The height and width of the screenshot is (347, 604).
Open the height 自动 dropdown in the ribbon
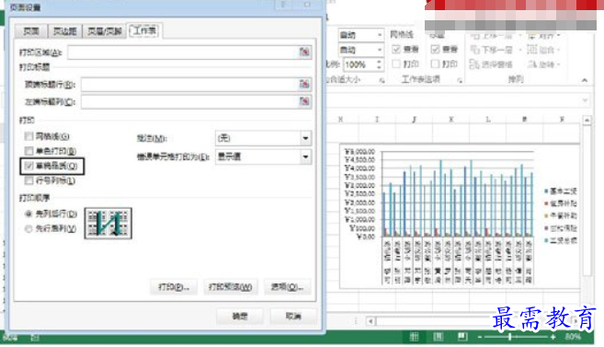pos(379,50)
